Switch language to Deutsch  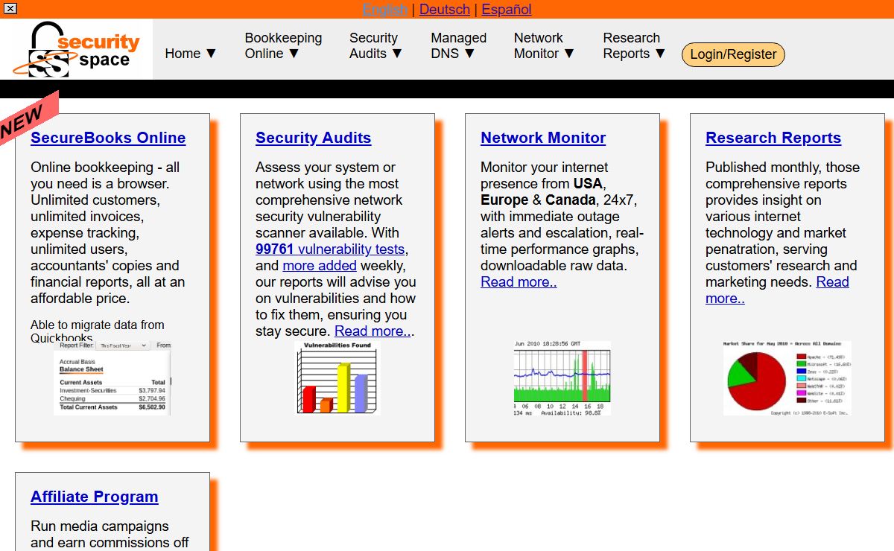coord(445,10)
